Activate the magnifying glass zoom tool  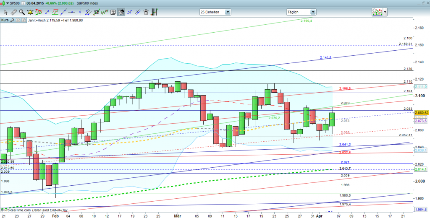click(22, 12)
